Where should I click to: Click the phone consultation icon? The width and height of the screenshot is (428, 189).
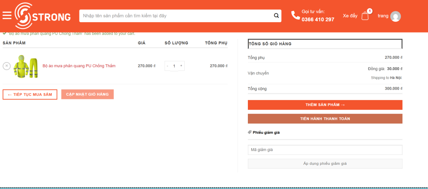296,16
